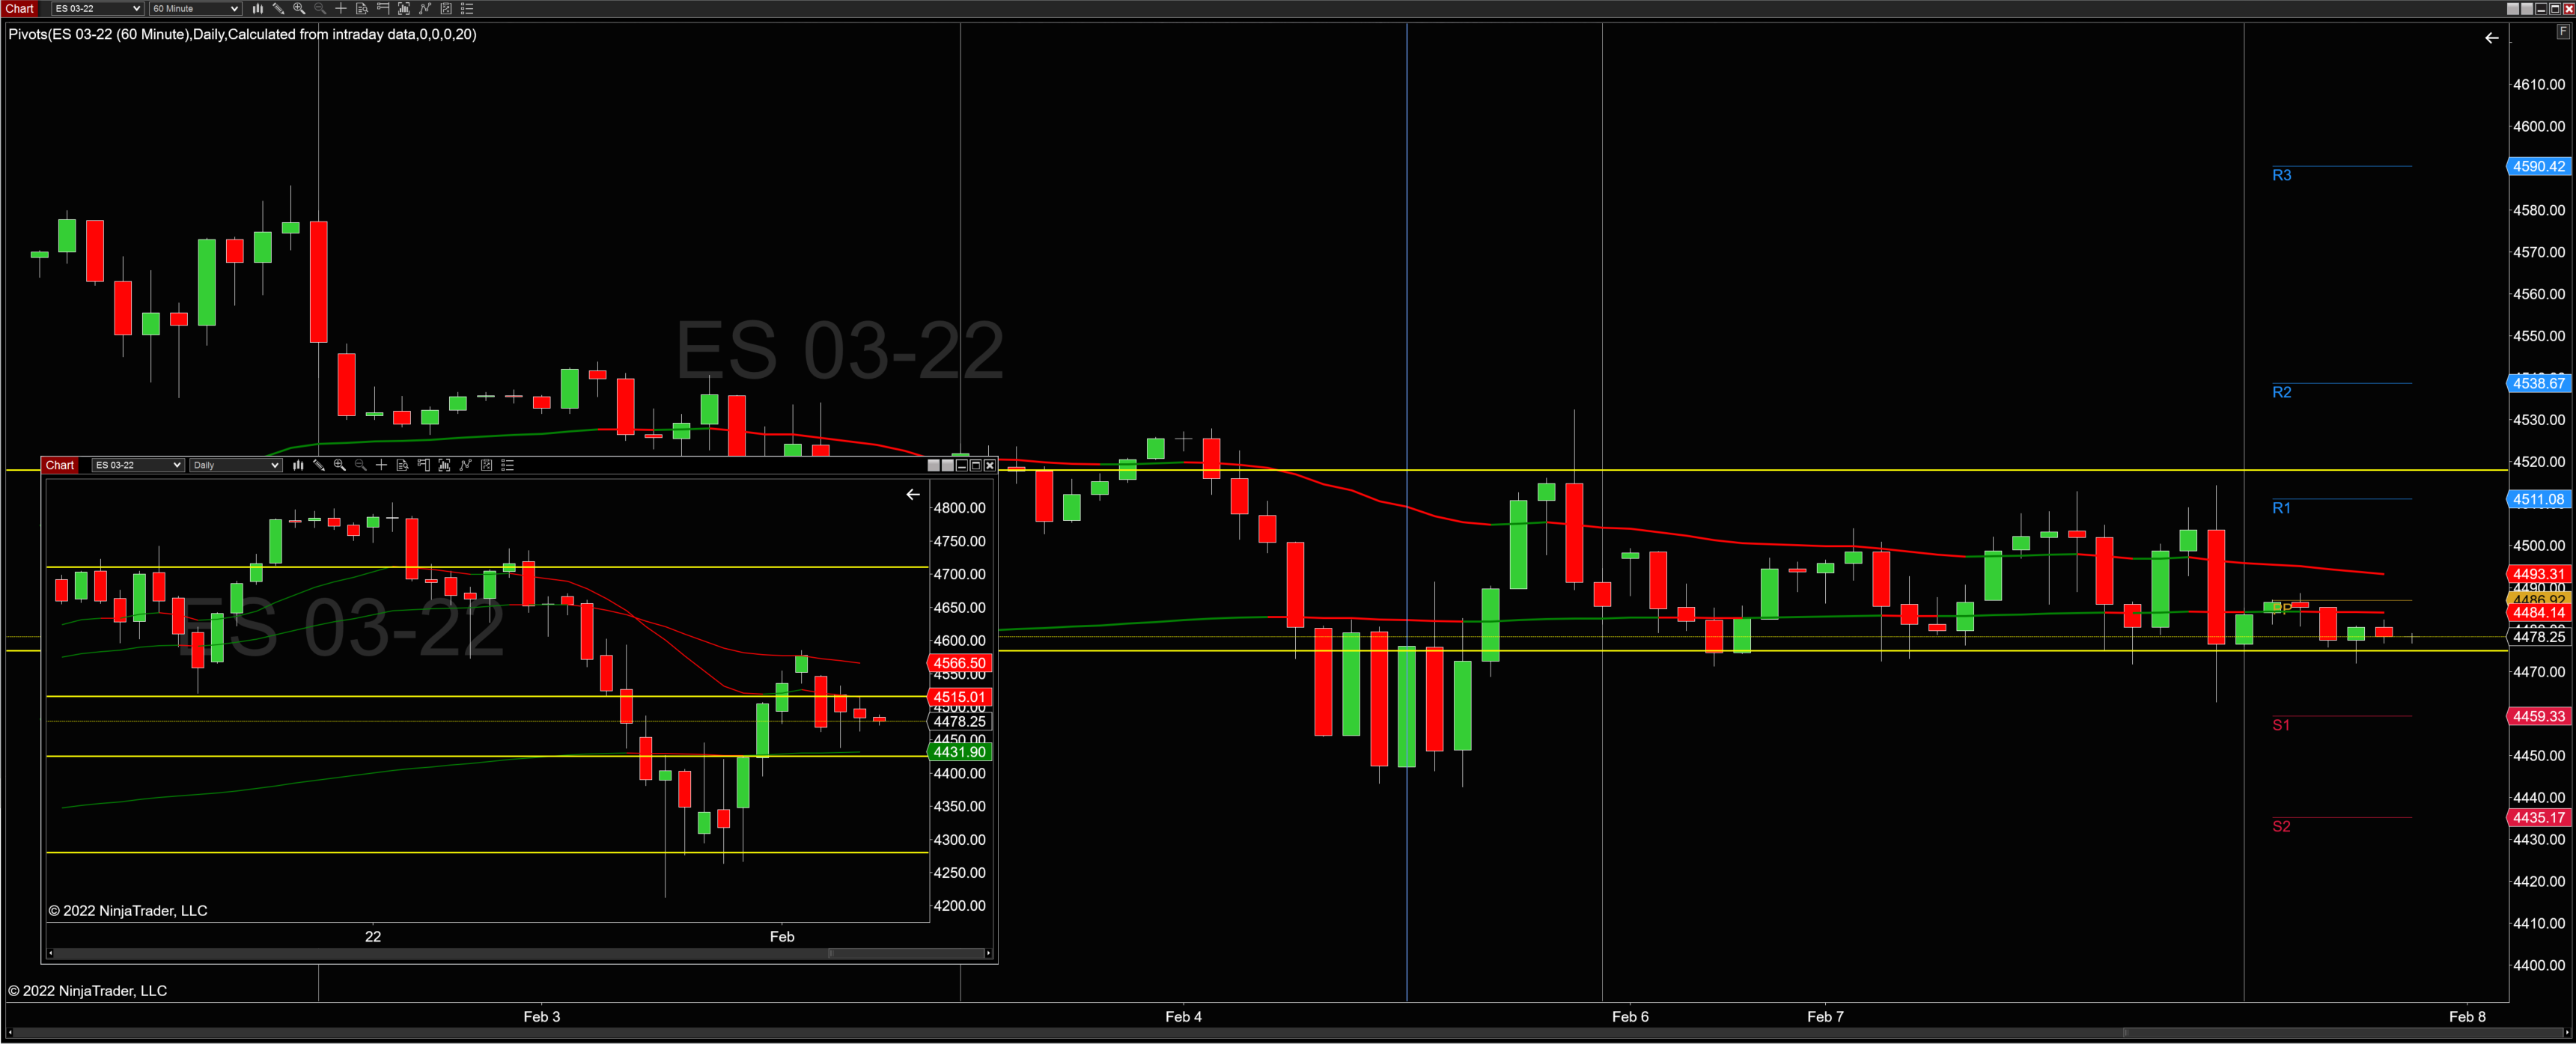Viewport: 2576px width, 1044px height.
Task: Click the 4566.50 marker in Daily chart
Action: [959, 663]
